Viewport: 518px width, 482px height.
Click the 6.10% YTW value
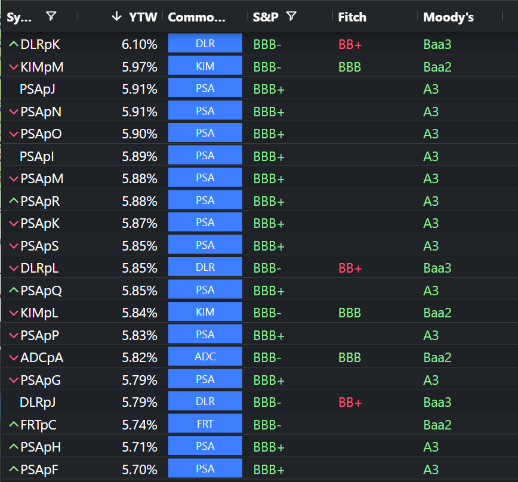(140, 44)
